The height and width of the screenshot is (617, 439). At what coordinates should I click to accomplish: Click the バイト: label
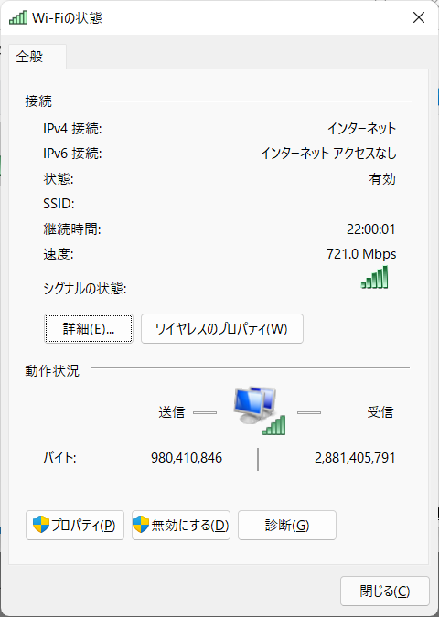tap(59, 458)
